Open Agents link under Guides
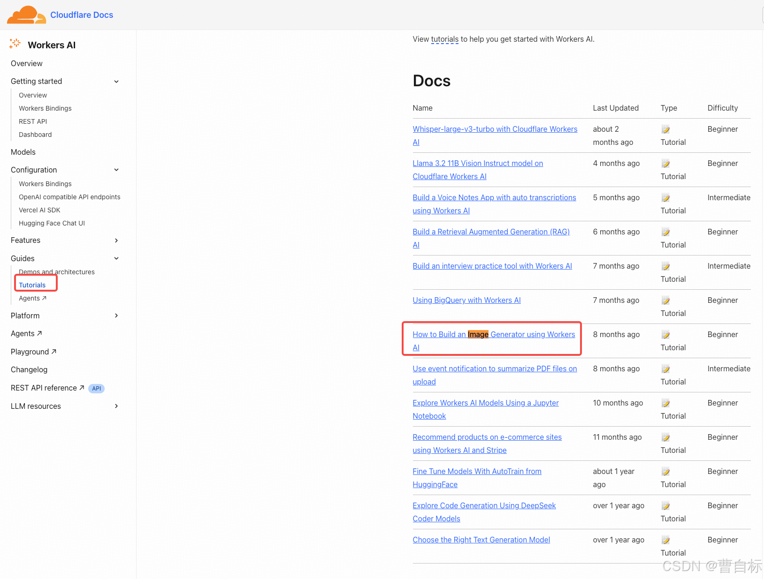Image resolution: width=764 pixels, height=579 pixels. point(32,298)
